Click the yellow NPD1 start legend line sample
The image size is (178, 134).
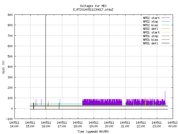165,32
